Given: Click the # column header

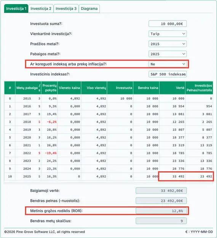Looking at the screenshot, I should coord(10,88).
